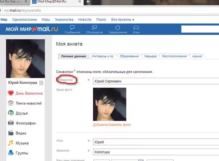Image resolution: width=219 pixels, height=161 pixels.
Task: Click the Добавить/сменить фото link
Action: click(112, 124)
